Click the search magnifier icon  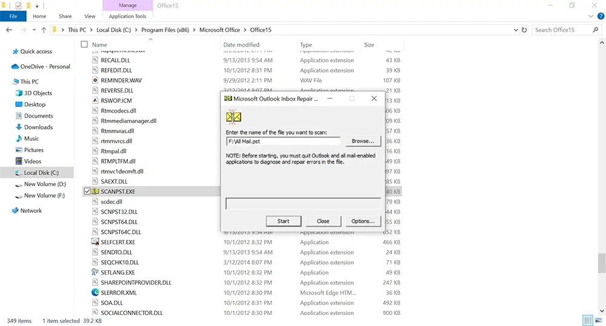pos(596,30)
